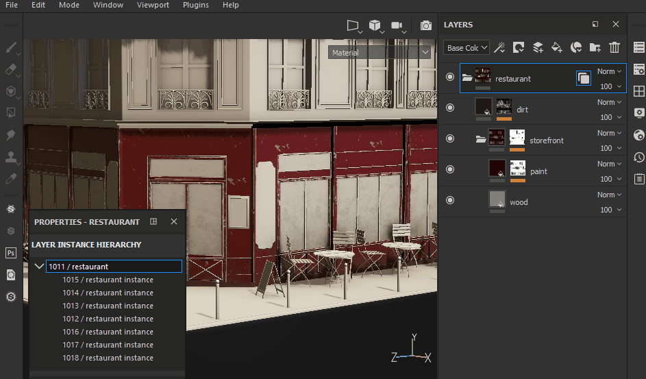Open the Help menu
This screenshot has width=646, height=379.
pyautogui.click(x=230, y=5)
